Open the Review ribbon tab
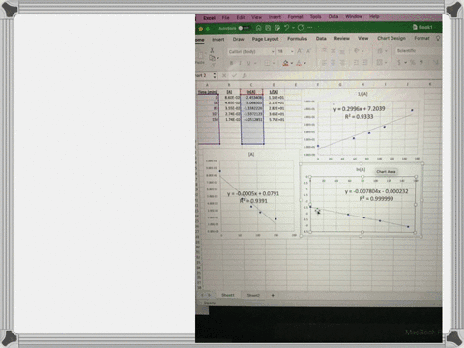The height and width of the screenshot is (348, 464). click(341, 38)
